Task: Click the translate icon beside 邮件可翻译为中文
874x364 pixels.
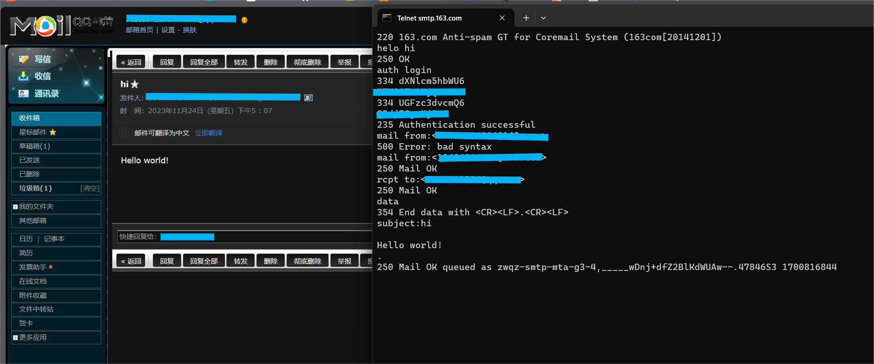Action: click(124, 133)
